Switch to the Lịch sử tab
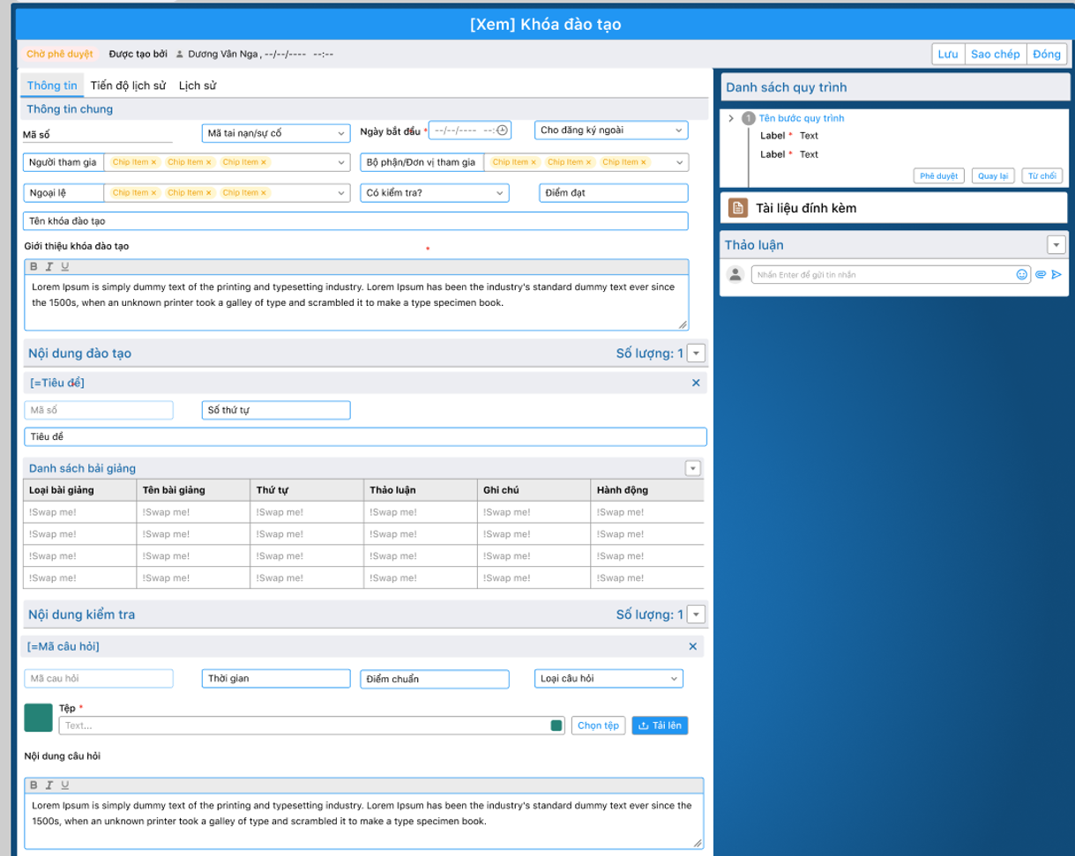Screen dimensions: 1075x856 click(x=198, y=86)
